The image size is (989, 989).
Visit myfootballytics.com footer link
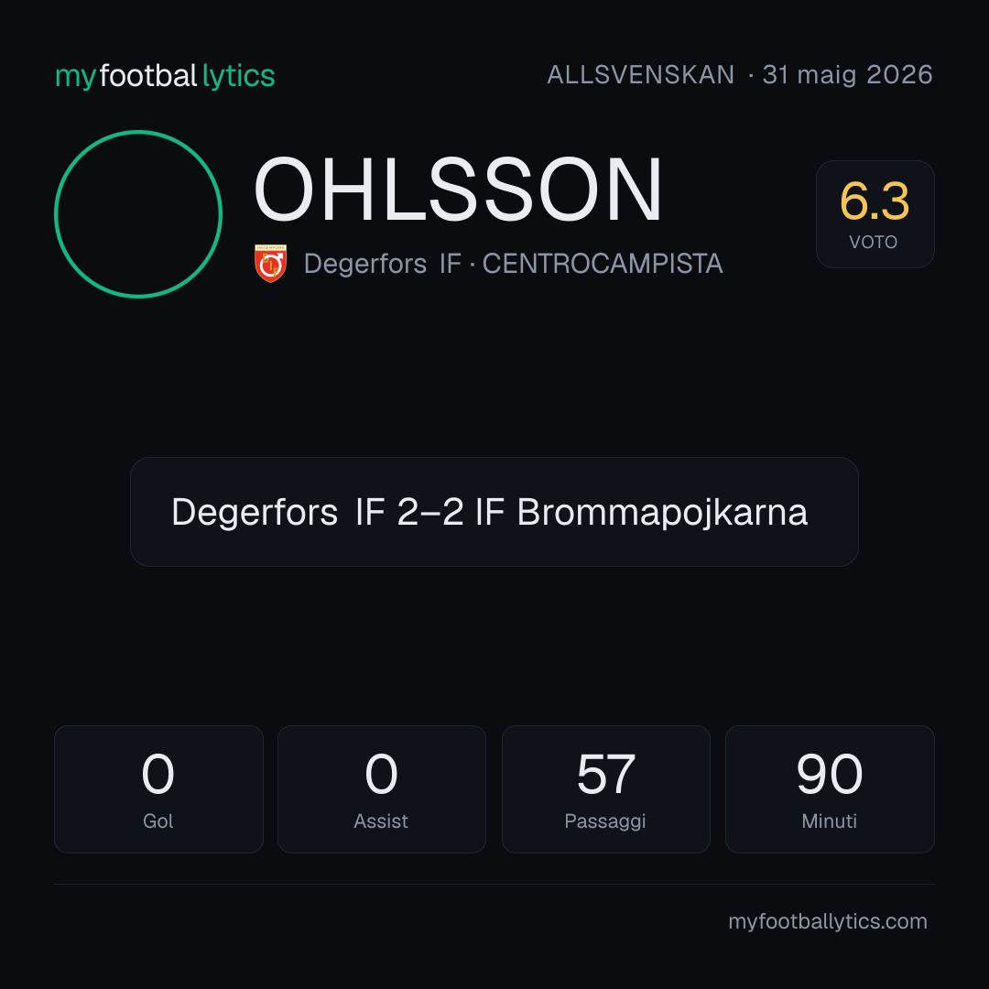pos(828,921)
